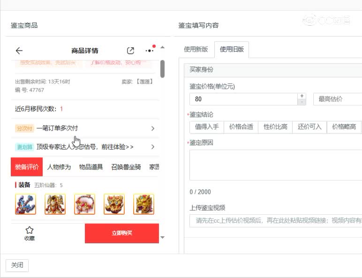Choose the 性价比高 conclusion option
This screenshot has height=278, width=362.
[x=275, y=127]
